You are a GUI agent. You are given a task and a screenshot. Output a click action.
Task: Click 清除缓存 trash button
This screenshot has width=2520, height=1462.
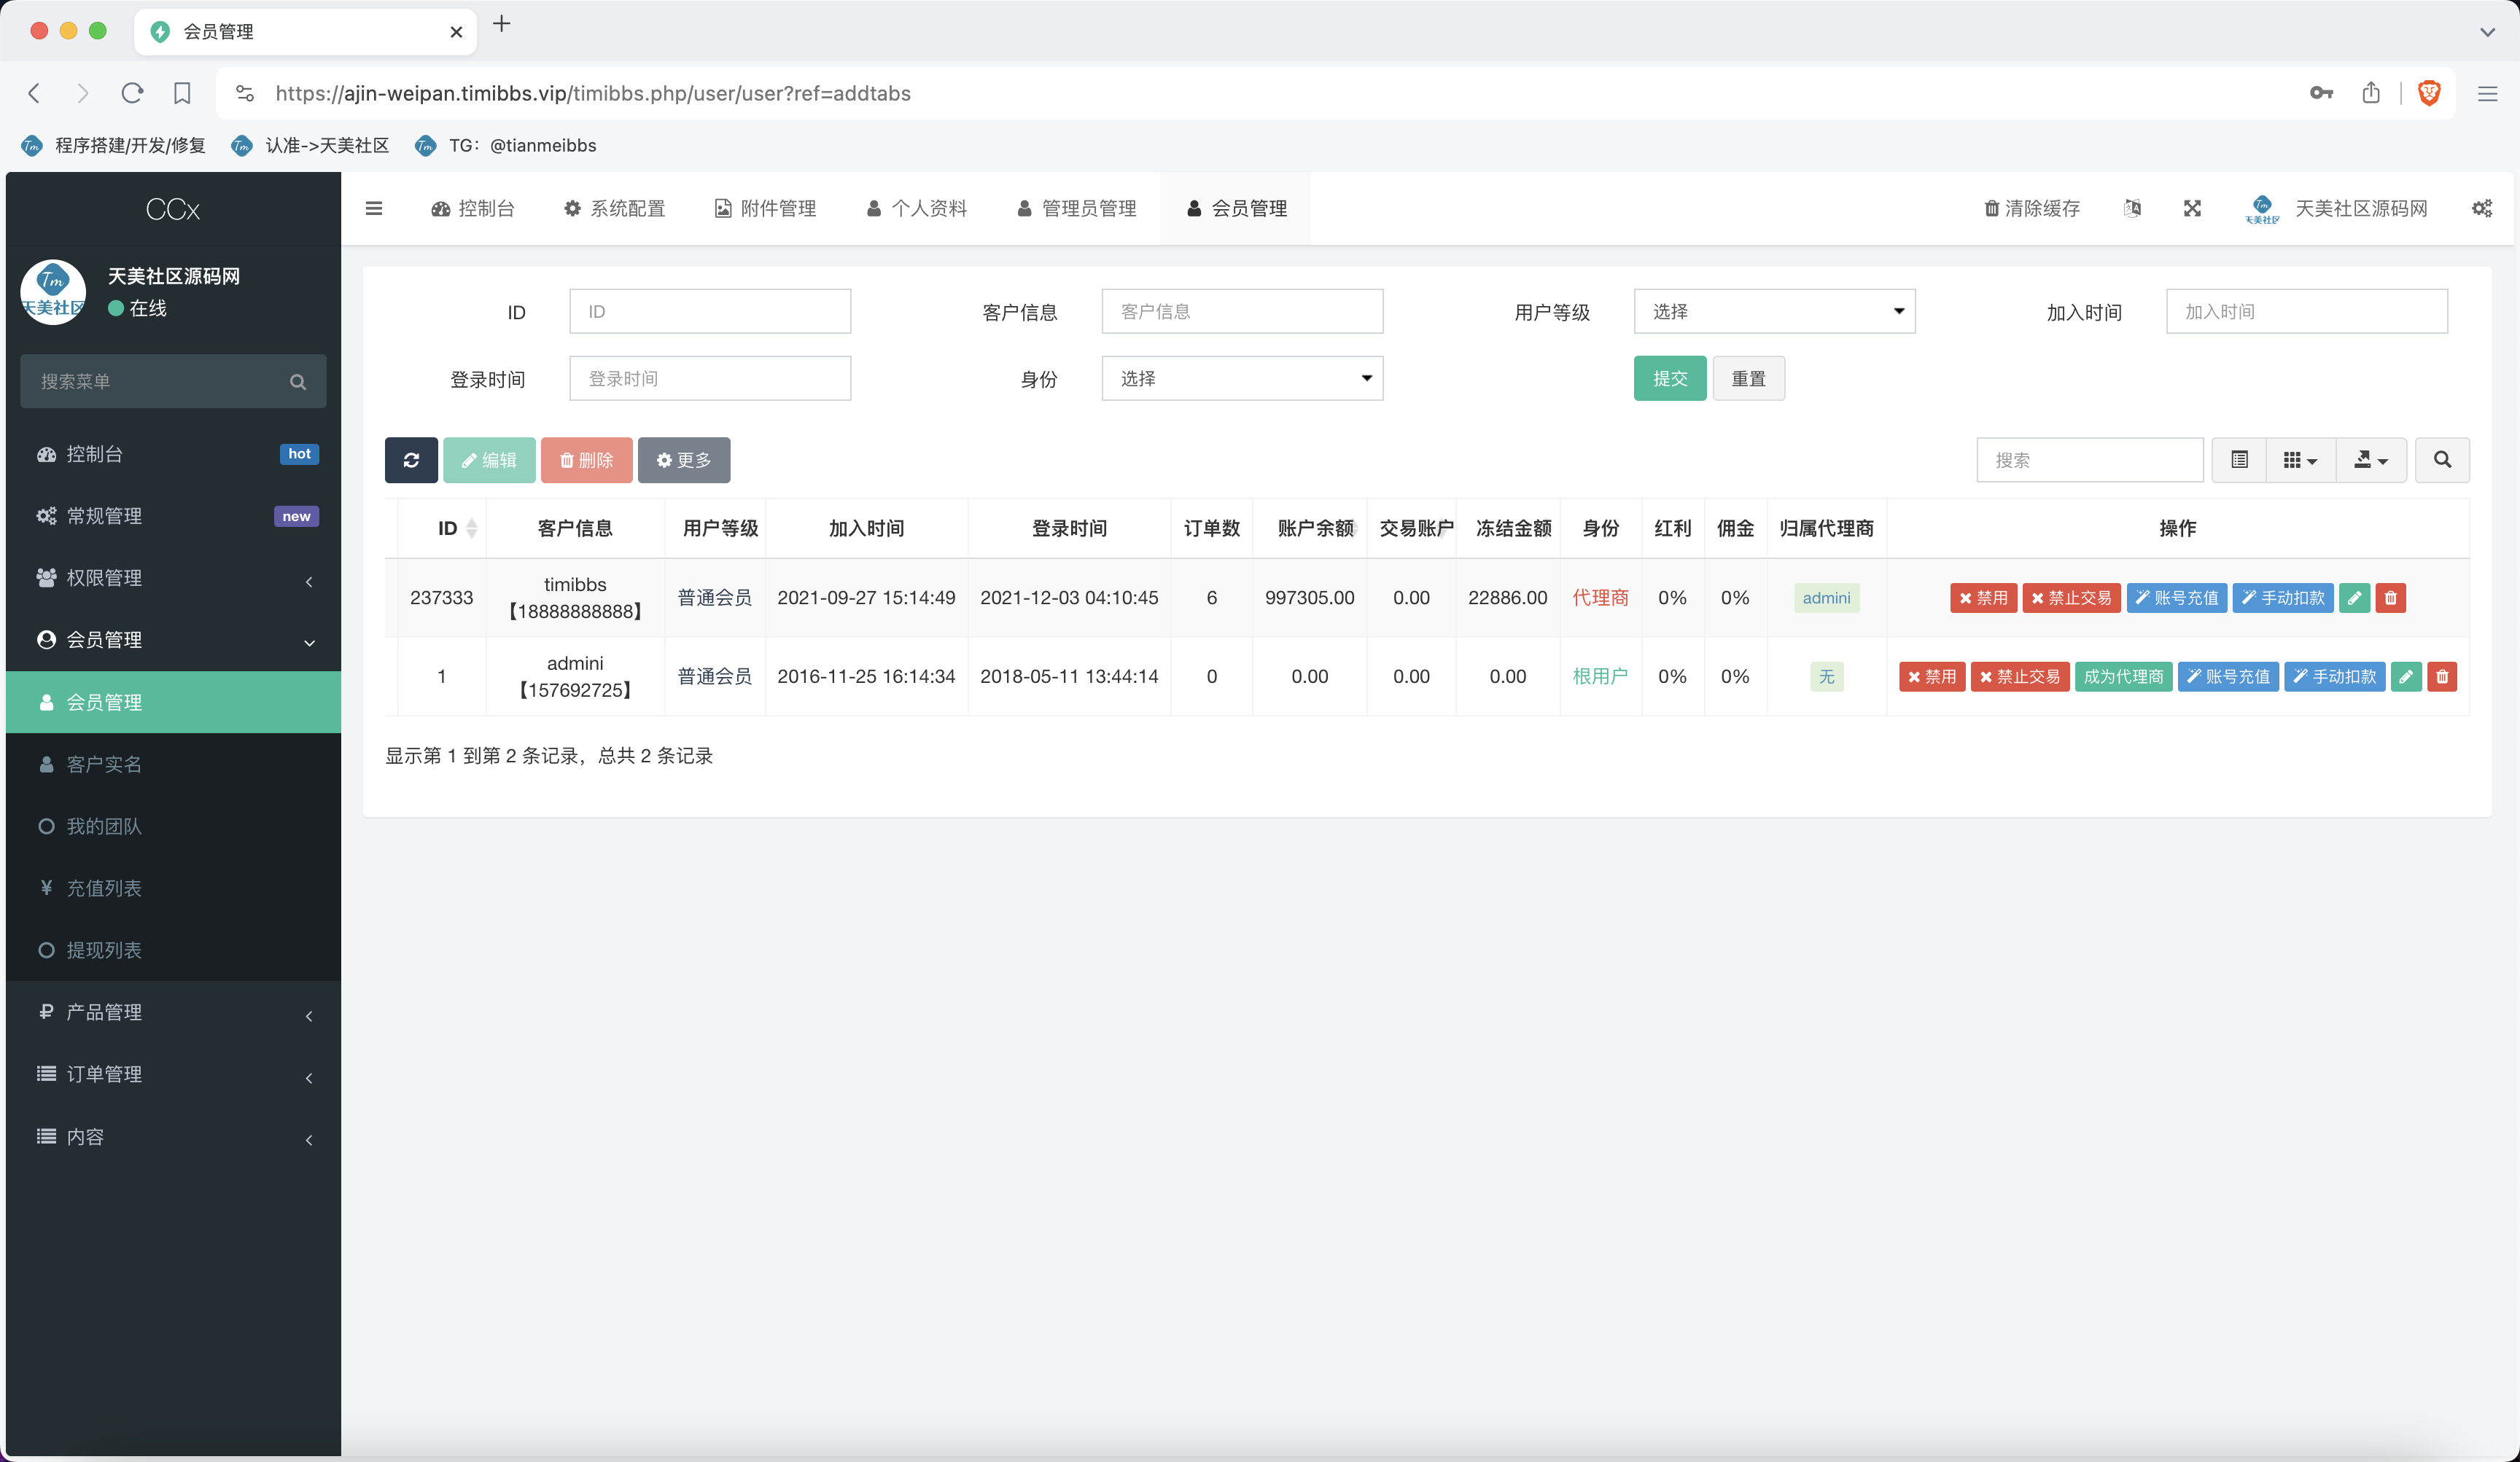point(2032,208)
